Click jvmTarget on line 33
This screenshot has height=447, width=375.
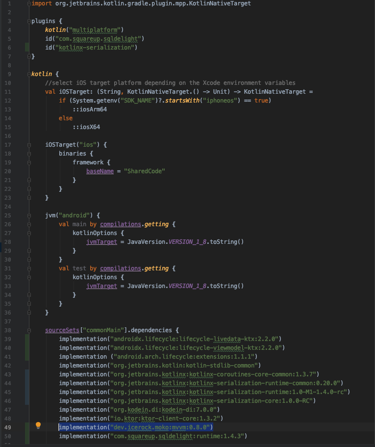tap(101, 286)
